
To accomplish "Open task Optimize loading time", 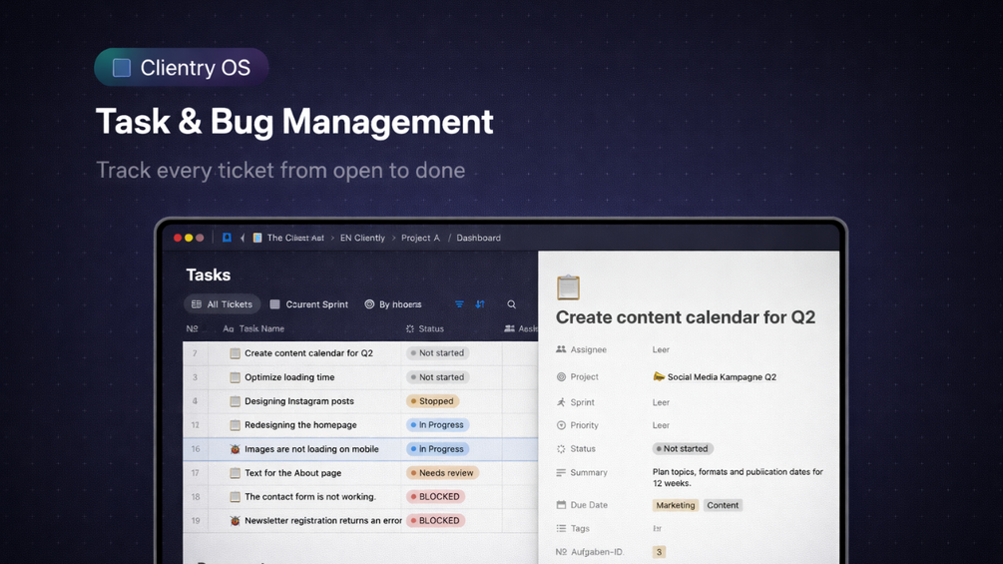I will 289,377.
